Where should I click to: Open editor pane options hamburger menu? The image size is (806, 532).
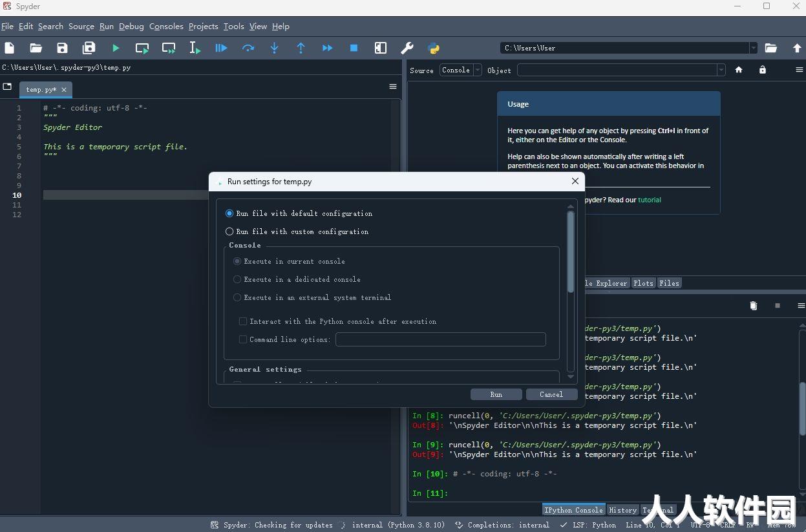[x=393, y=87]
